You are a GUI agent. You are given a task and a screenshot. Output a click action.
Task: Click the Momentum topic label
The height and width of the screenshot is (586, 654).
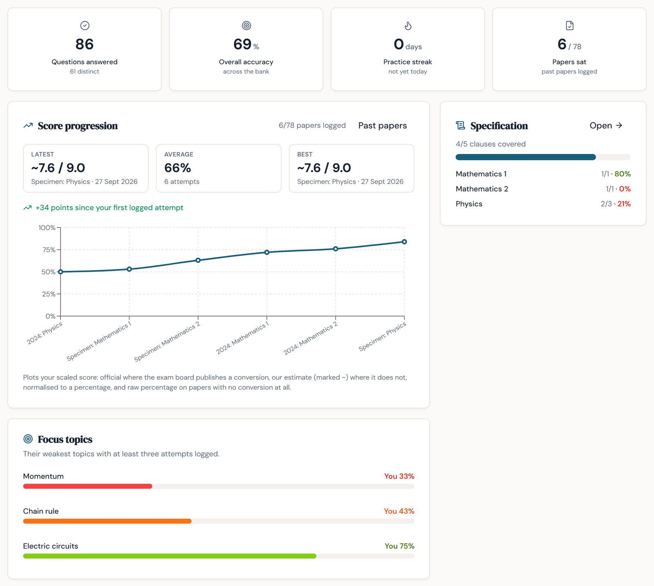click(x=43, y=477)
